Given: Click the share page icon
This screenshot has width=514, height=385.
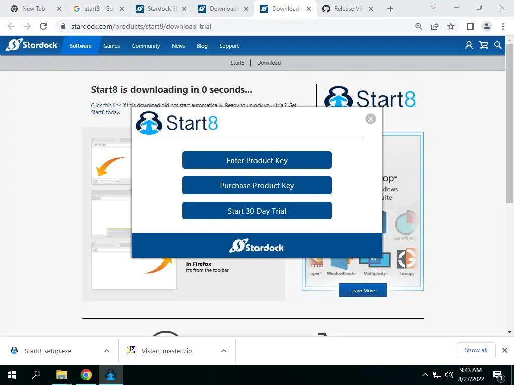Looking at the screenshot, I should [435, 26].
